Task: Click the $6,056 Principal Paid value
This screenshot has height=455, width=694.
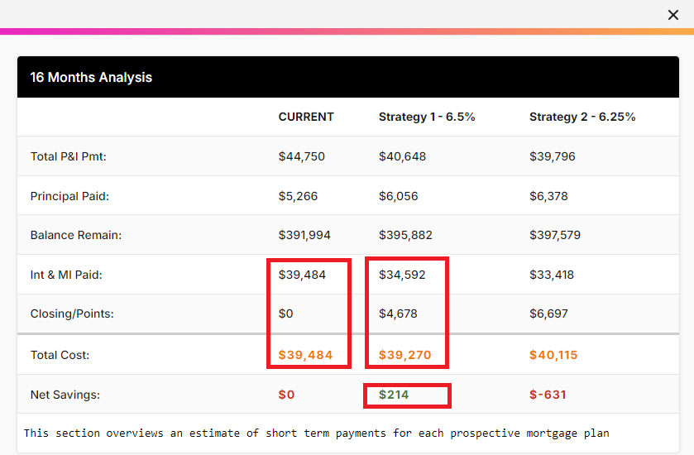Action: (399, 196)
